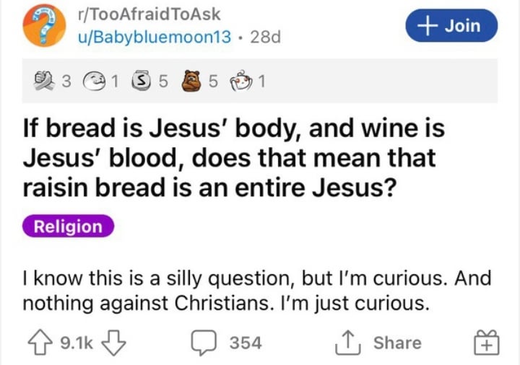Downvote the raisin bread post

pos(114,343)
